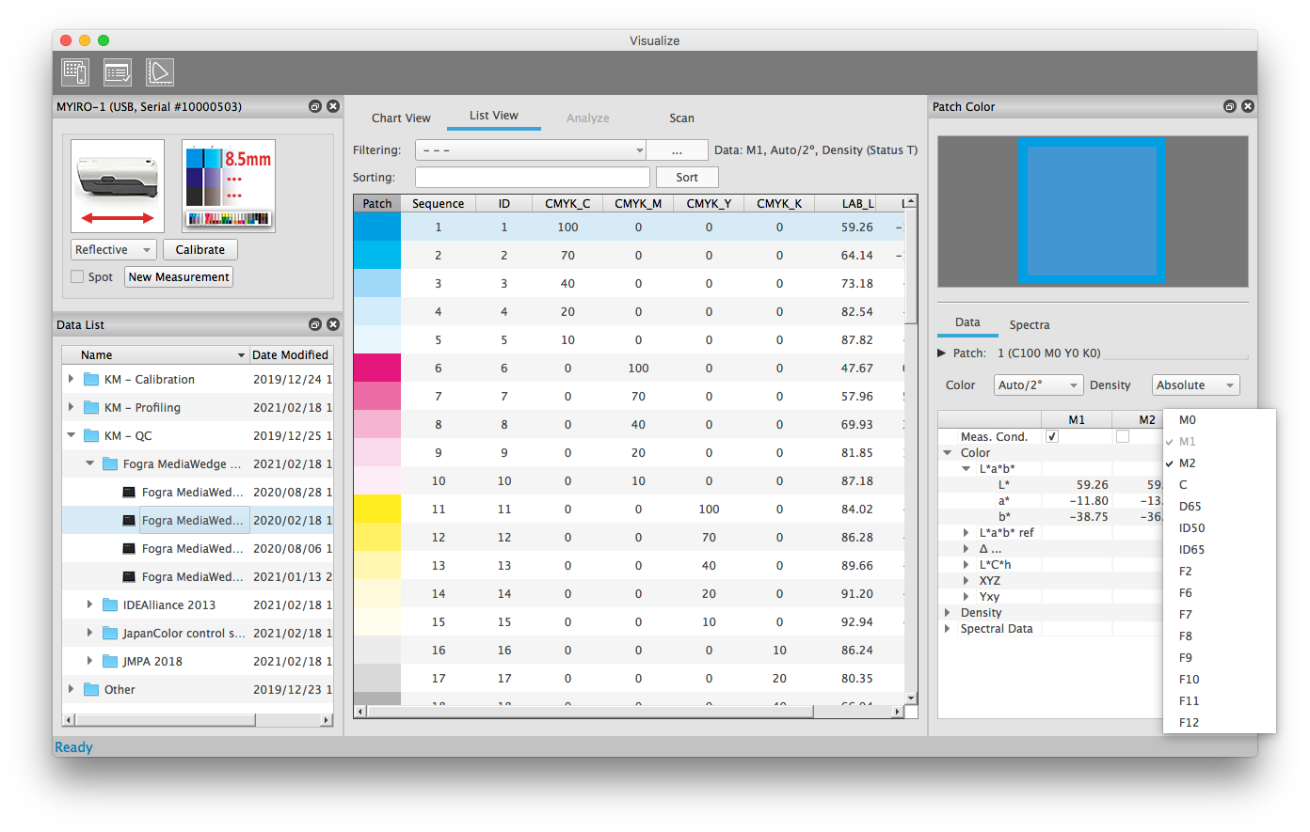Click the checklist table toolbar icon
The image size is (1310, 832).
(118, 72)
